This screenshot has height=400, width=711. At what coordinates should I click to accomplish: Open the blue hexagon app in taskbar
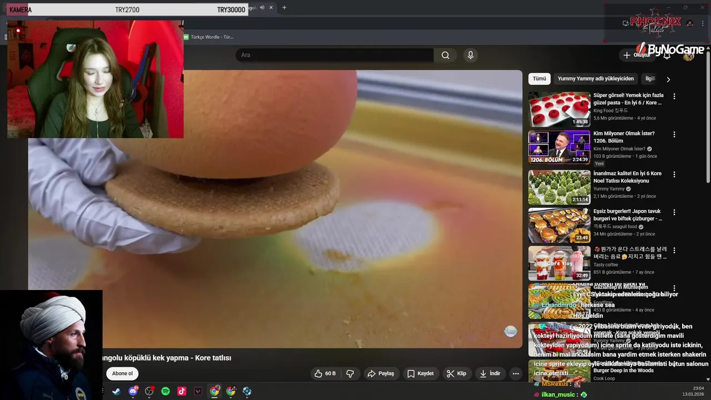247,391
